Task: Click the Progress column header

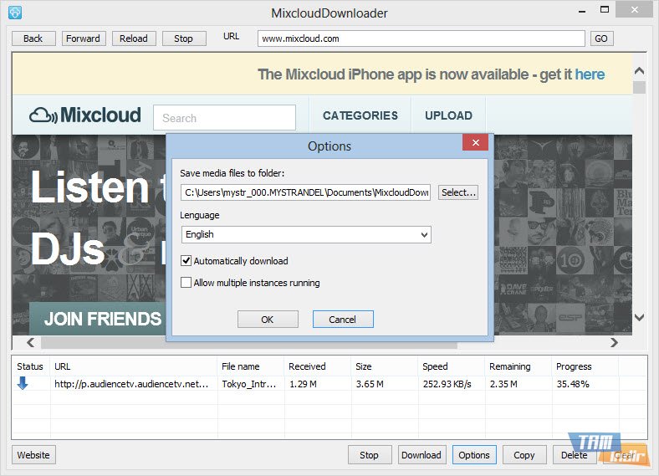Action: point(585,366)
